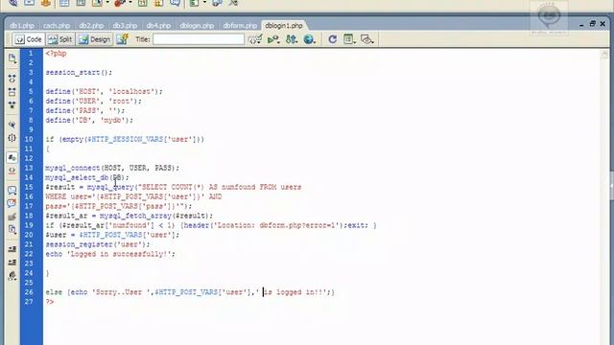Switch to Design view
This screenshot has height=345, width=614.
95,39
